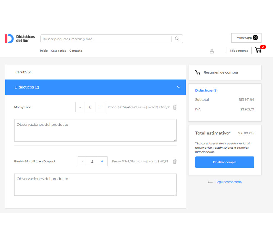Click Bimbi Mordillito observations textarea
Screen dimensions: 273x246
(95, 184)
